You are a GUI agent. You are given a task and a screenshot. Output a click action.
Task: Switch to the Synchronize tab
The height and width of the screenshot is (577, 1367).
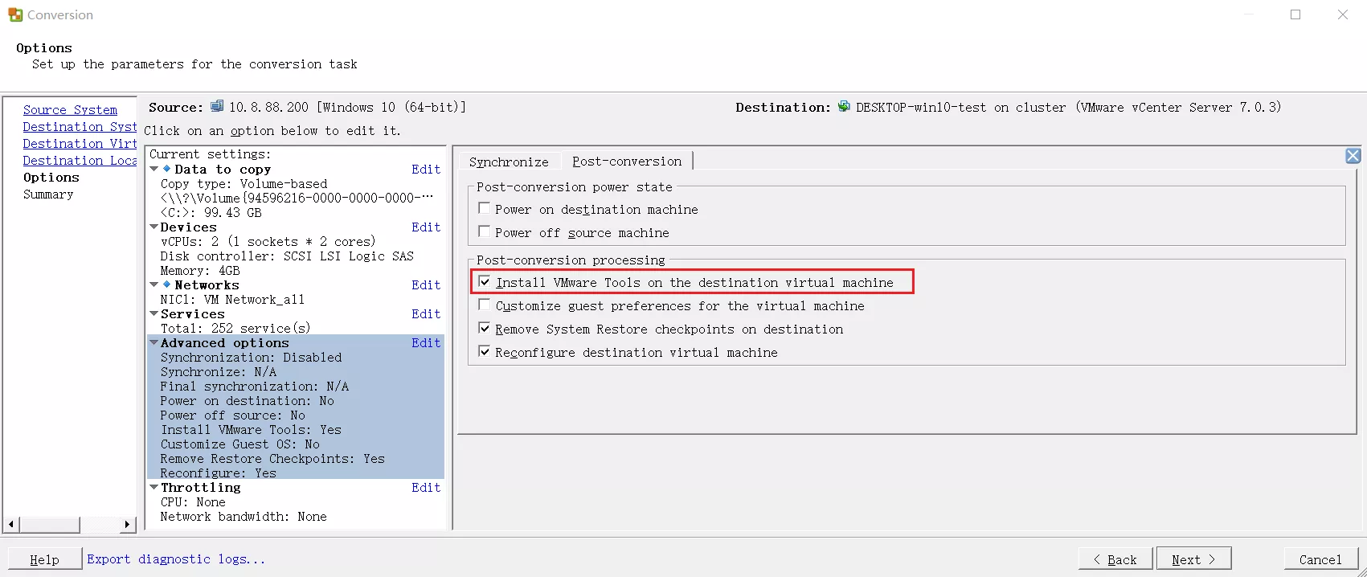[509, 162]
